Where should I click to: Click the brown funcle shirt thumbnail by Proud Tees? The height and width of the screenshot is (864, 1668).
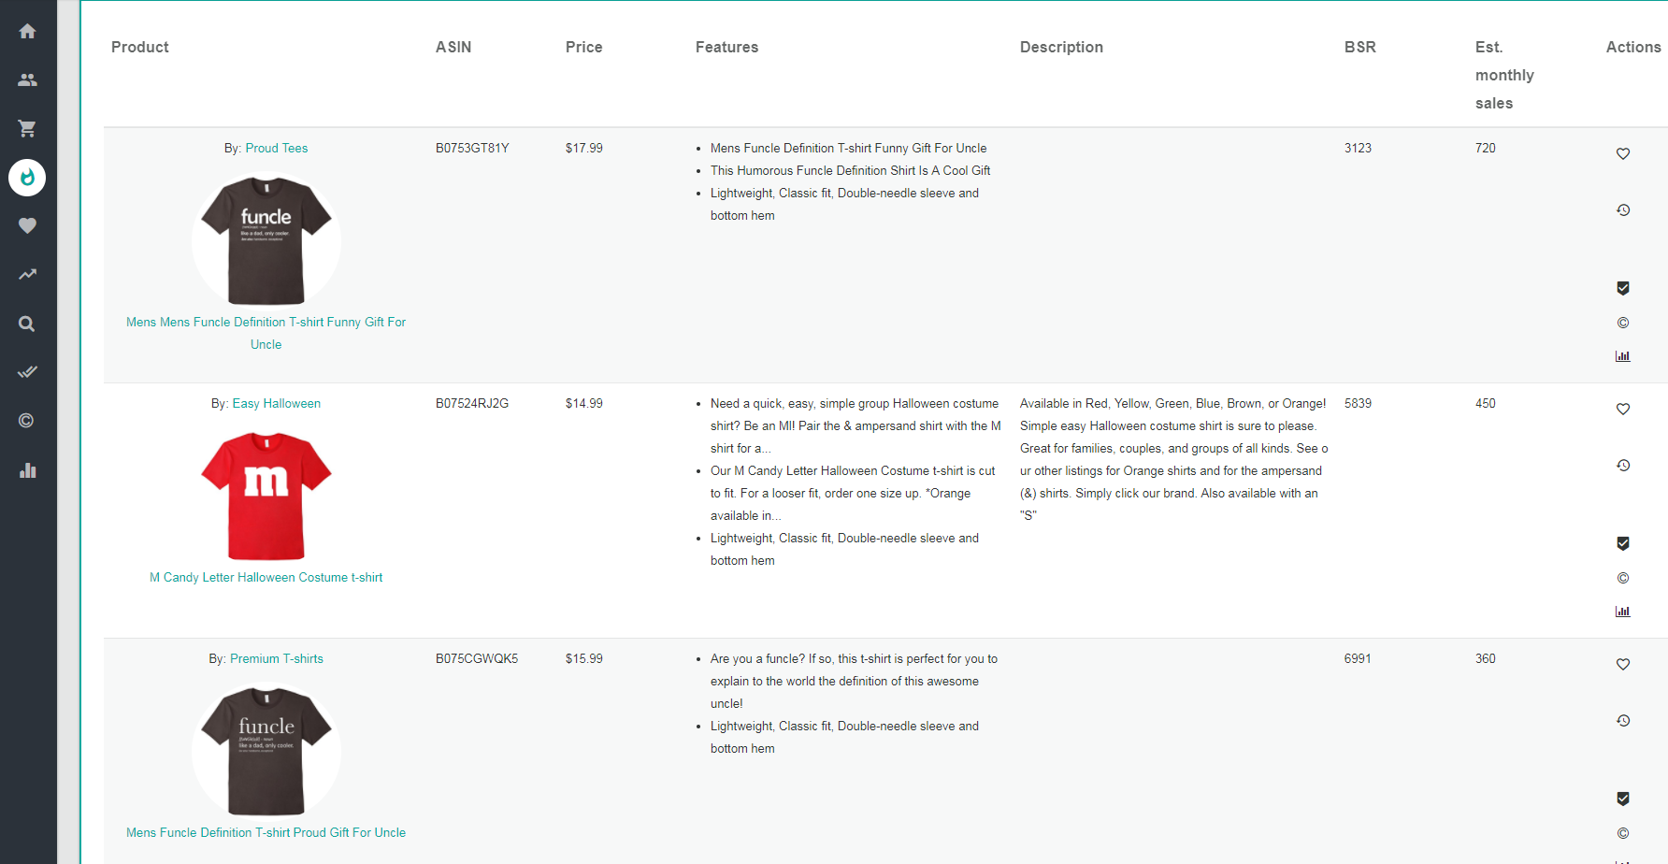[x=266, y=241]
